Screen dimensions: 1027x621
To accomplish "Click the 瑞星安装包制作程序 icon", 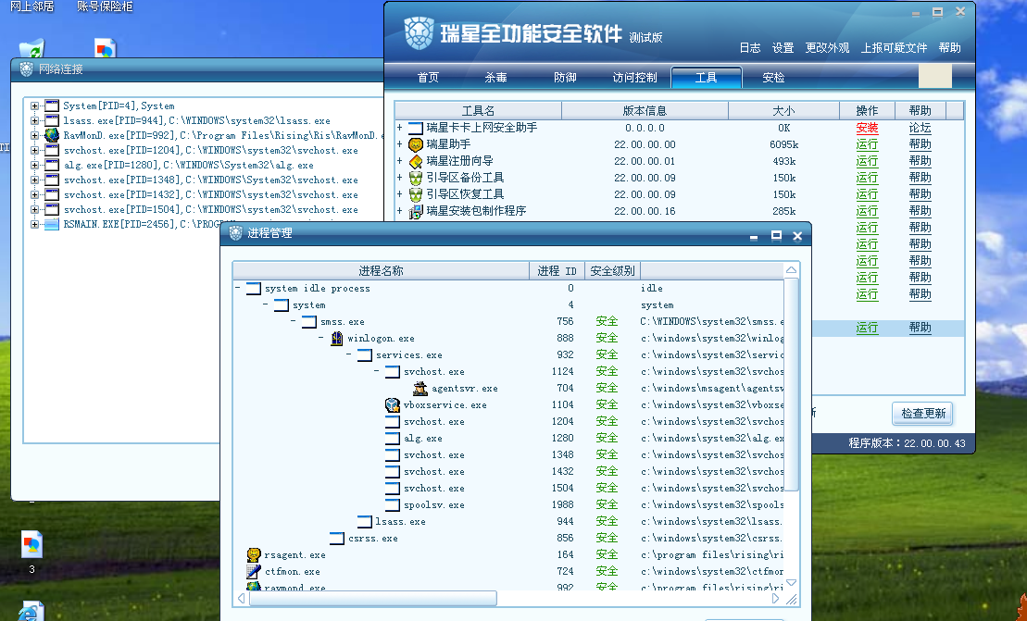I will pos(415,211).
